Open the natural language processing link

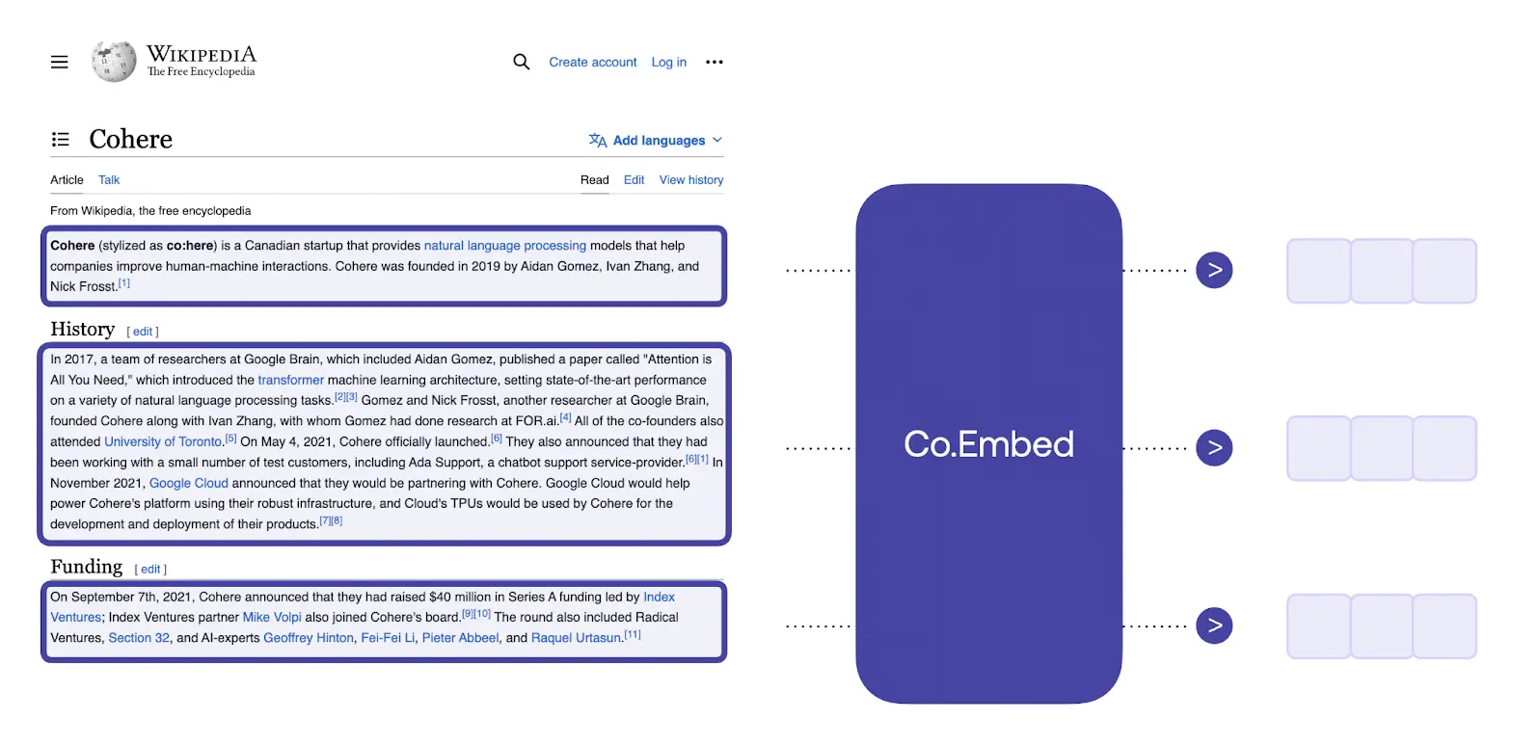tap(505, 246)
